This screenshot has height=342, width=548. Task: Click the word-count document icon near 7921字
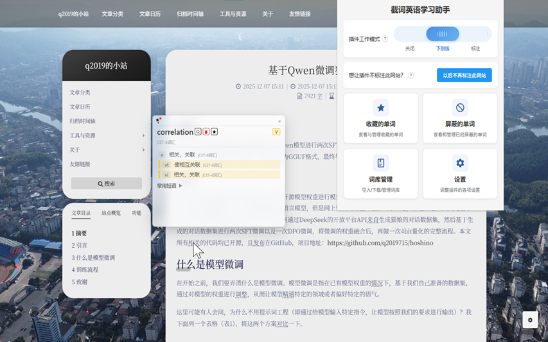click(299, 96)
